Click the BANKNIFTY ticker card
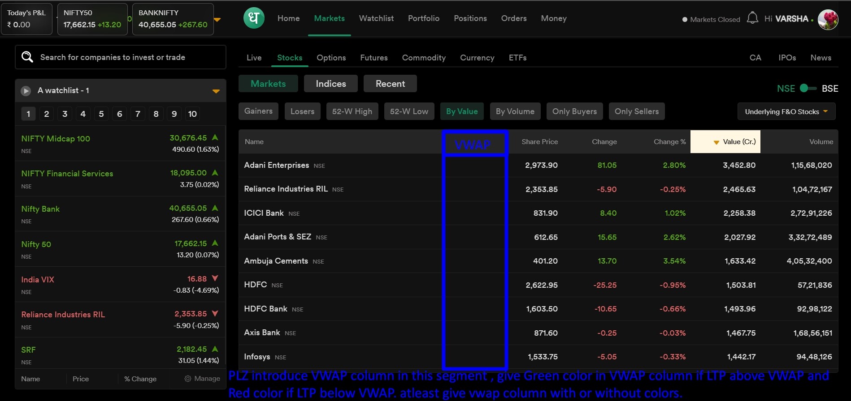 [173, 19]
